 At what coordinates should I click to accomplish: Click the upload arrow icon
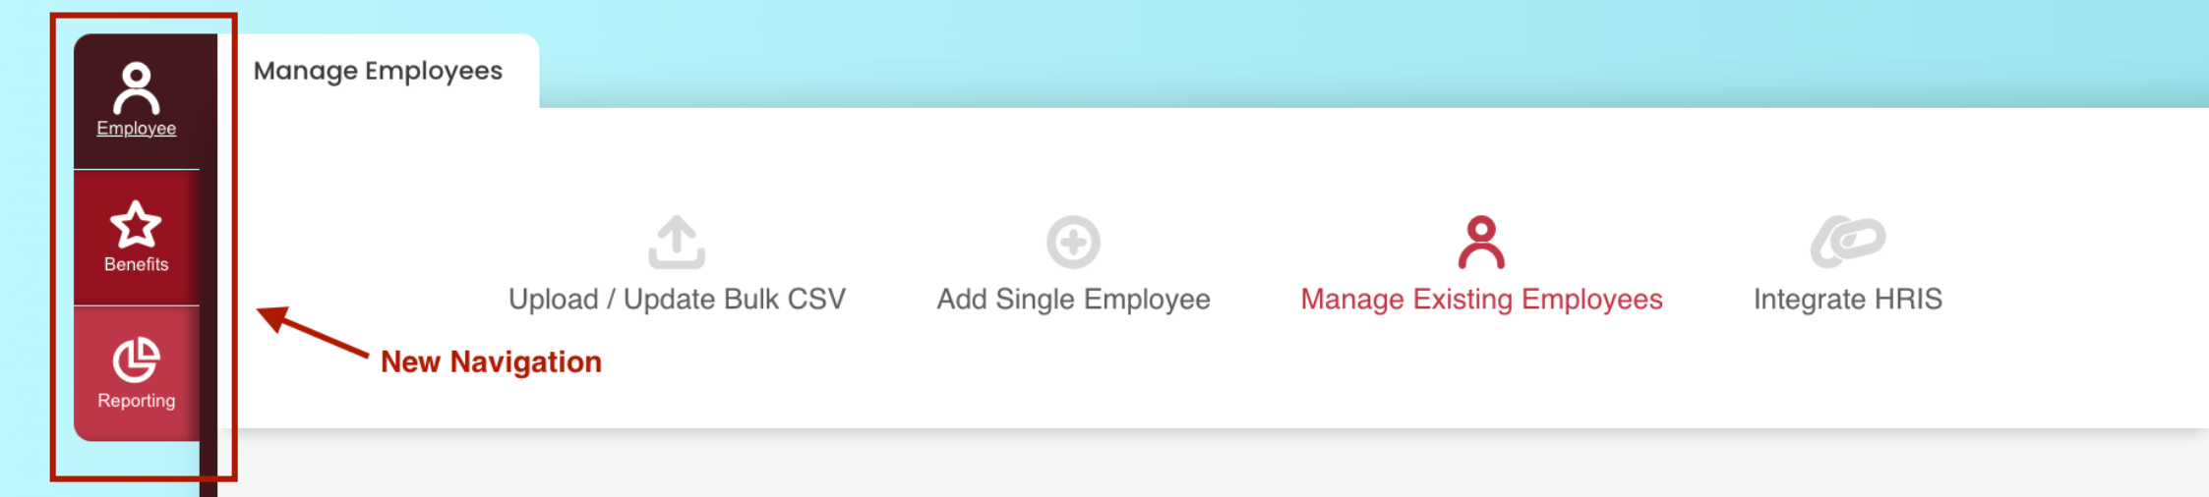coord(677,242)
